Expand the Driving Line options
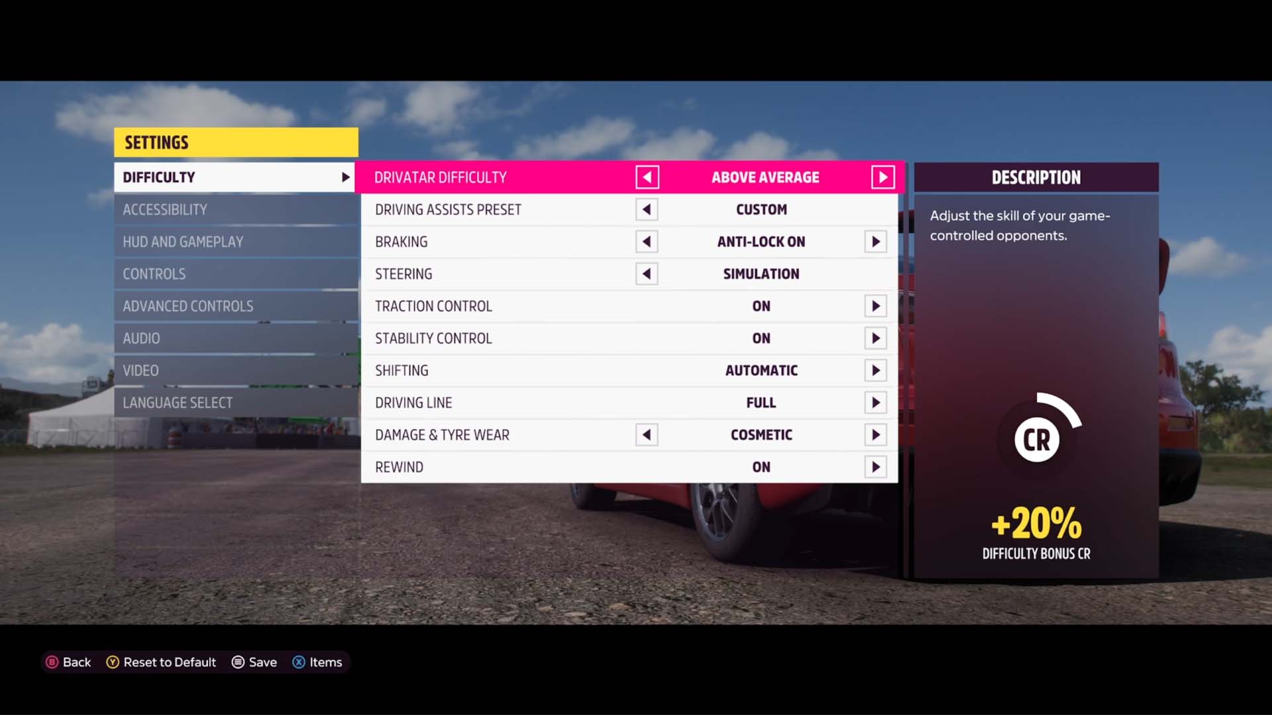This screenshot has width=1272, height=715. tap(875, 403)
